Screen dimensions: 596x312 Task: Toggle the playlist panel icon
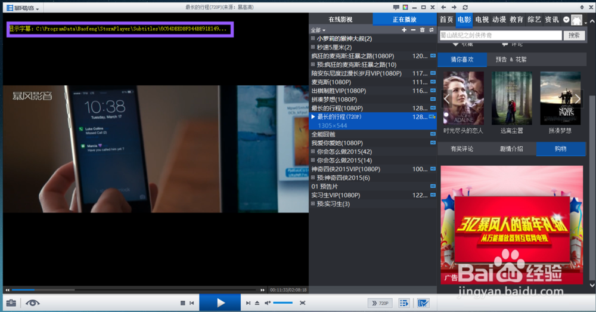click(403, 303)
